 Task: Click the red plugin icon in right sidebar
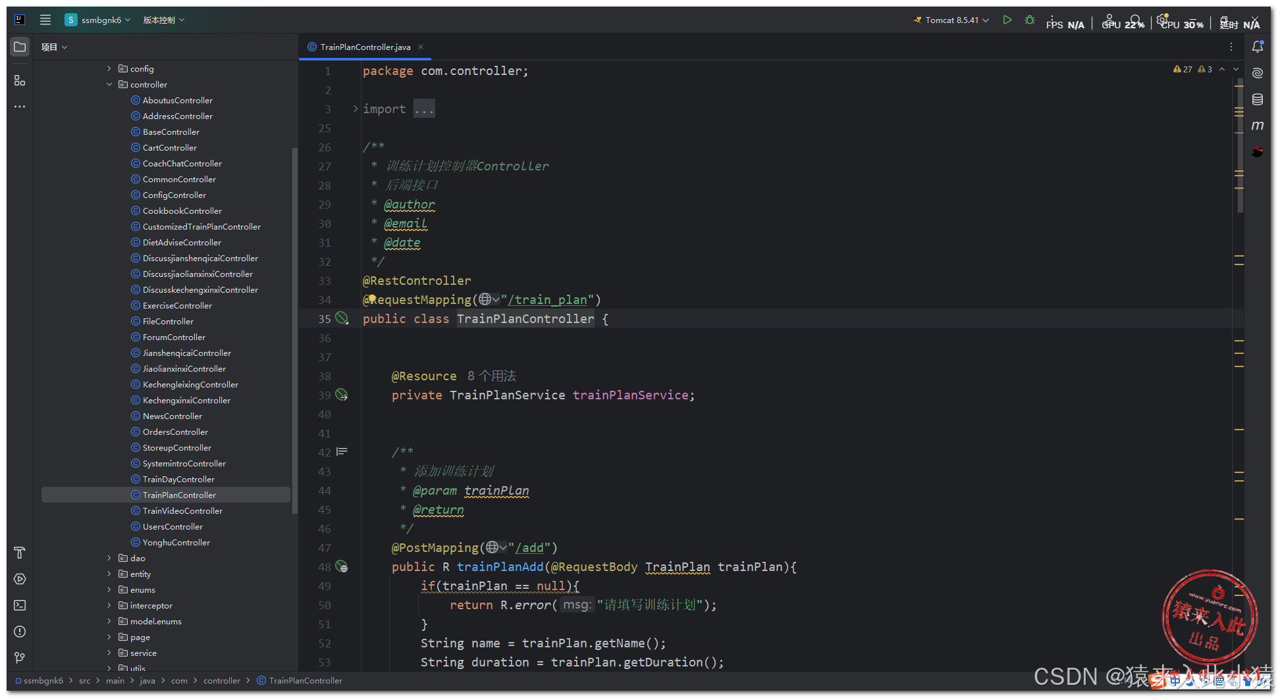point(1258,152)
